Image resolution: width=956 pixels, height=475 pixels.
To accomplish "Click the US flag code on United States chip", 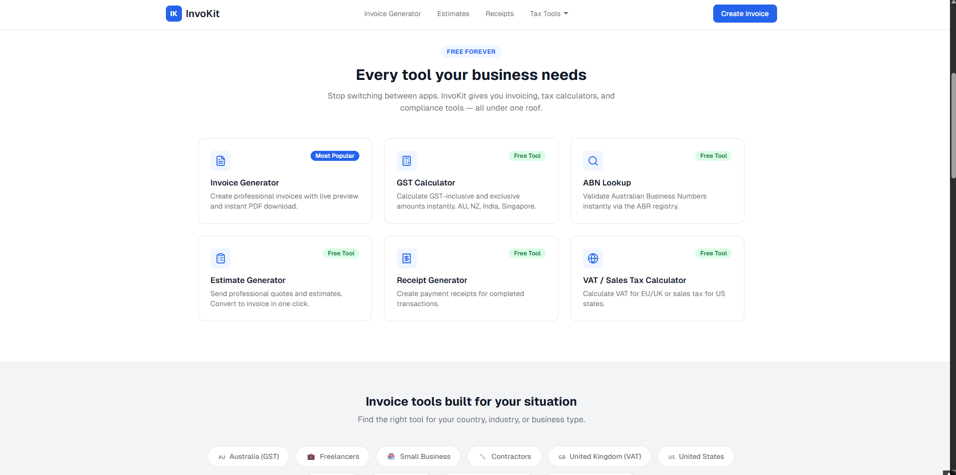I will tap(672, 457).
